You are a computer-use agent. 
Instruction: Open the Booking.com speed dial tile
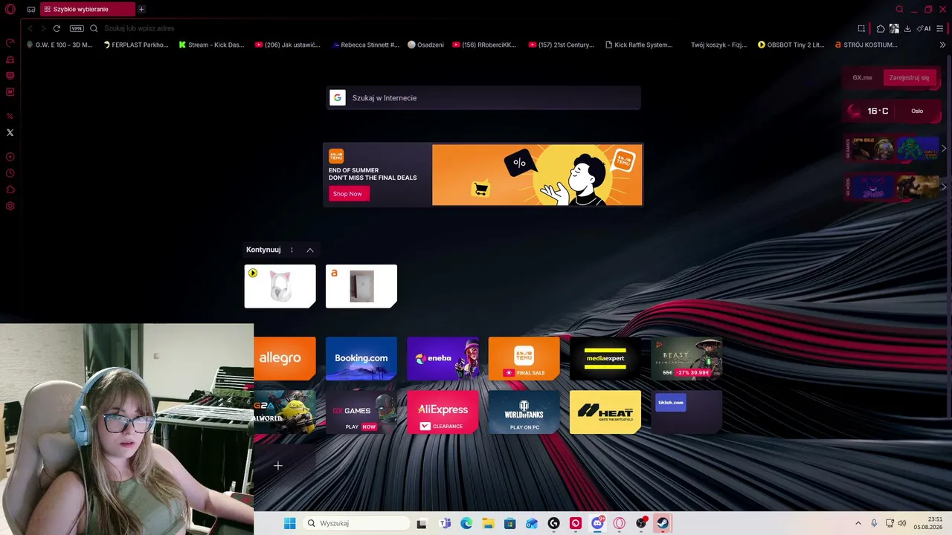(x=361, y=358)
